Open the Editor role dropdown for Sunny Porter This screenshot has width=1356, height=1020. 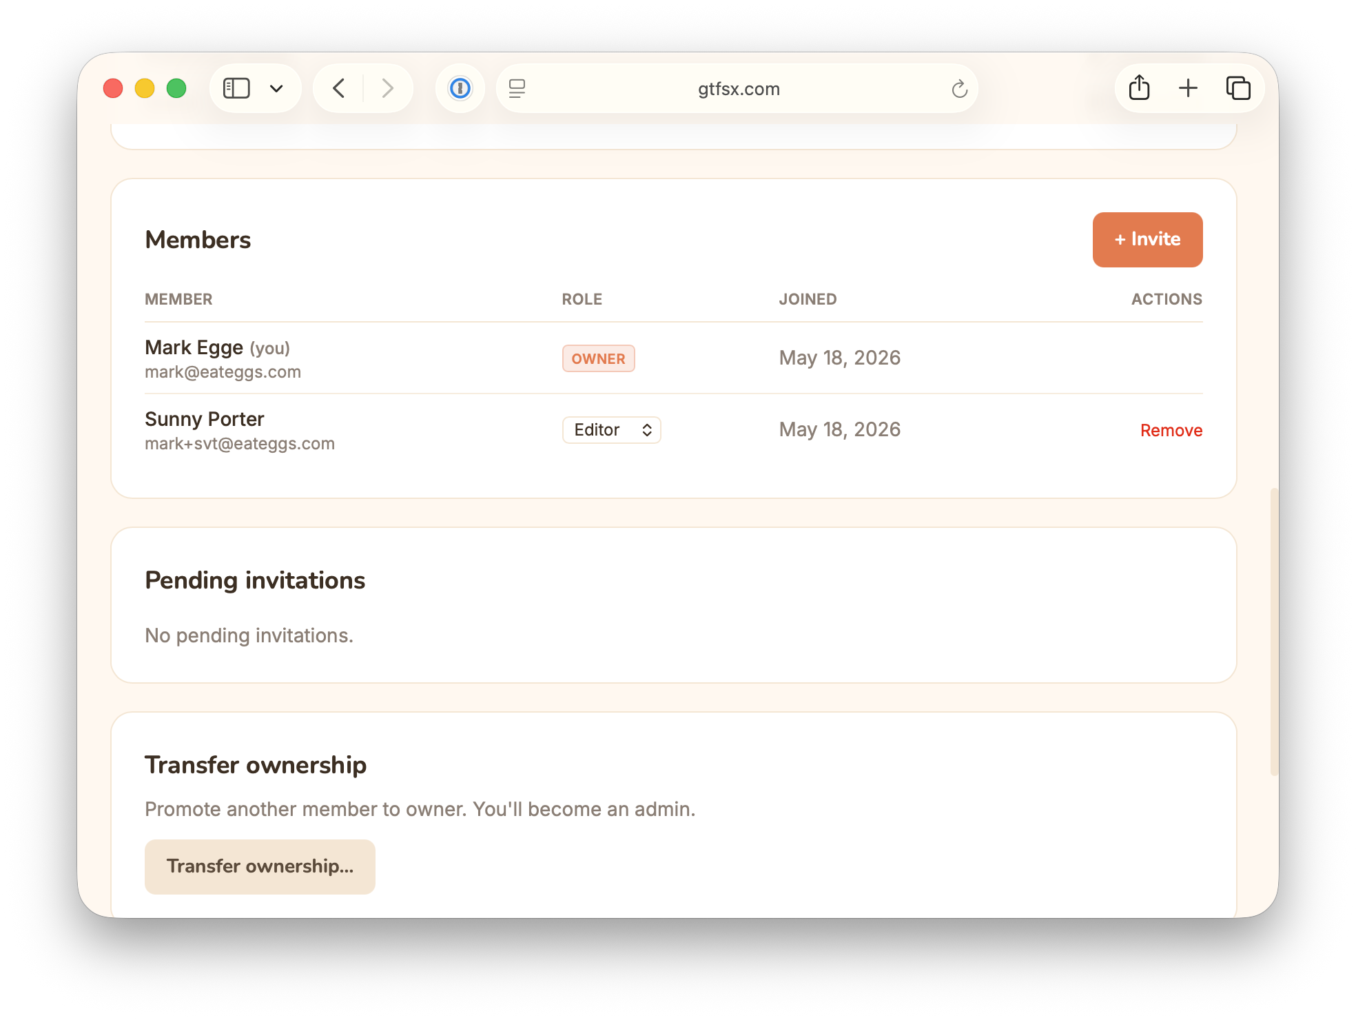click(x=612, y=430)
